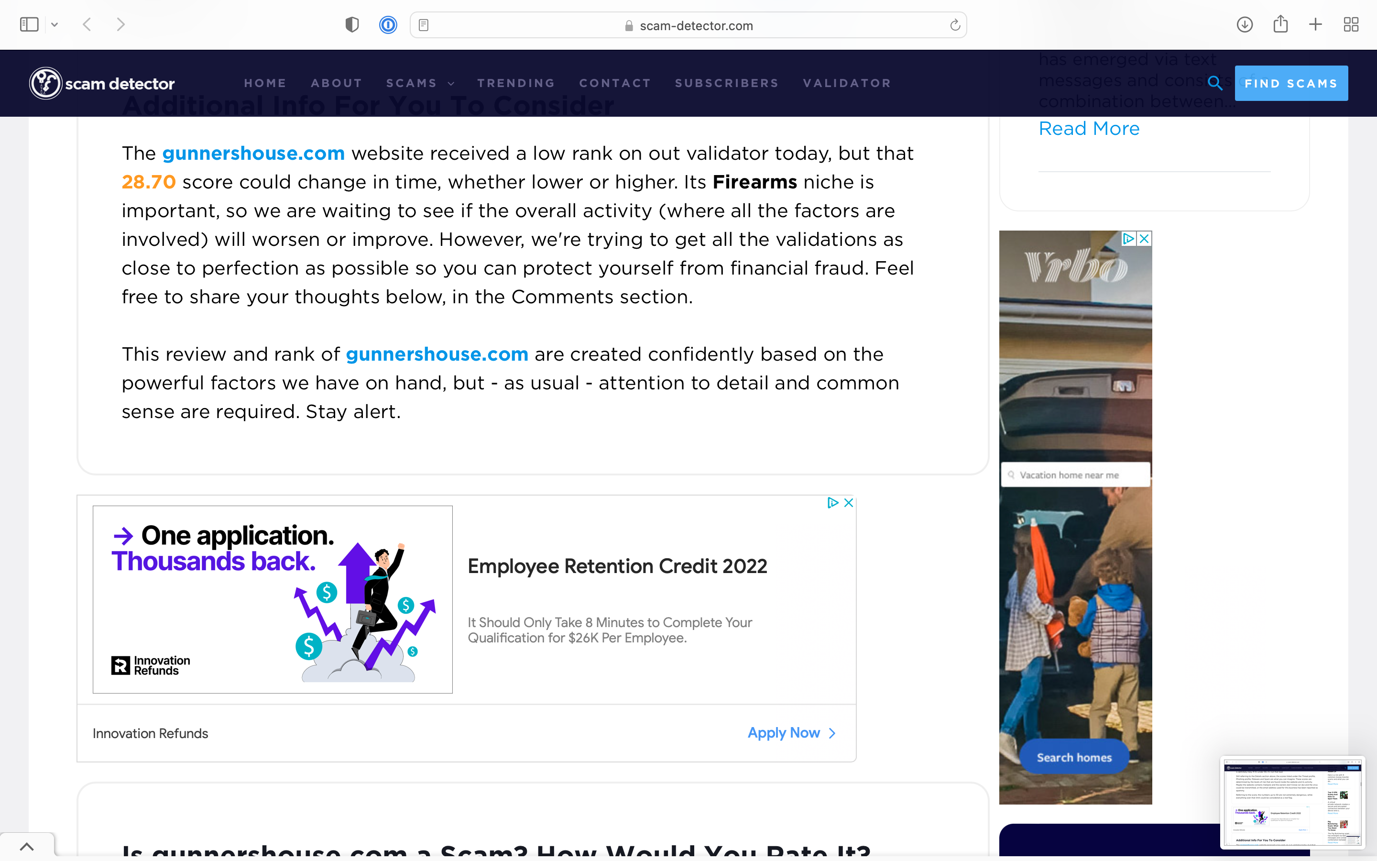Click the Share button in toolbar
The image size is (1377, 861).
pyautogui.click(x=1280, y=24)
